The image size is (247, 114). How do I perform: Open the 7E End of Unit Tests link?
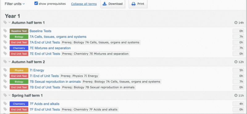point(45,54)
